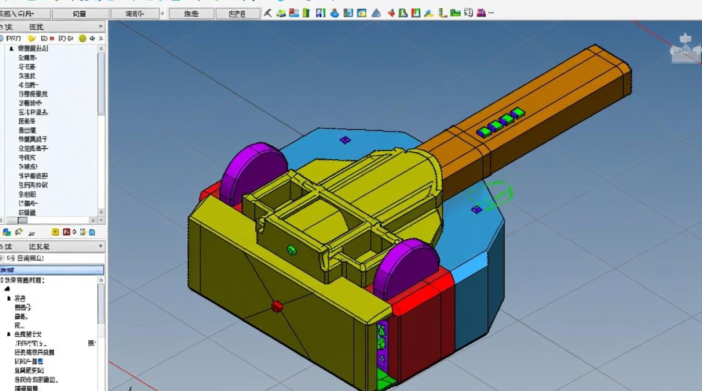Screen dimensions: 702x391
Task: Click the yellow square icon above the lower panel
Action: coord(55,233)
